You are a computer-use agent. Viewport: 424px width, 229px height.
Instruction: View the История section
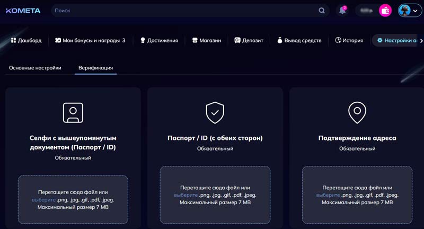tap(349, 40)
